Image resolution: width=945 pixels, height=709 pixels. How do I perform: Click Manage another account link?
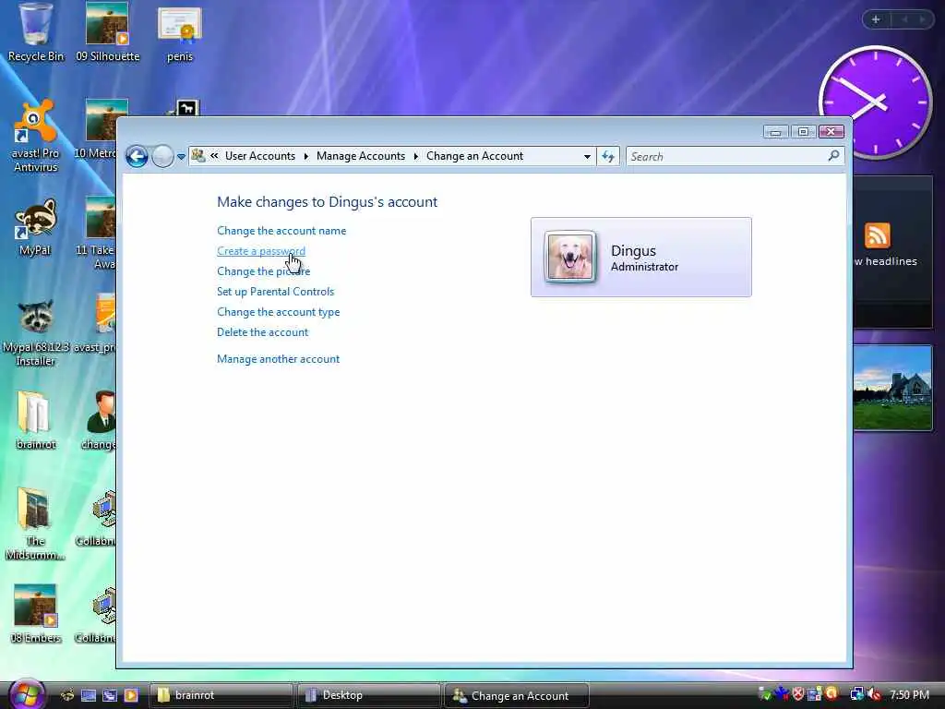pyautogui.click(x=278, y=359)
